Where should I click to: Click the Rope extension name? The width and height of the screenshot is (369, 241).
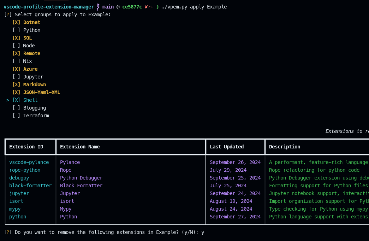coord(66,170)
